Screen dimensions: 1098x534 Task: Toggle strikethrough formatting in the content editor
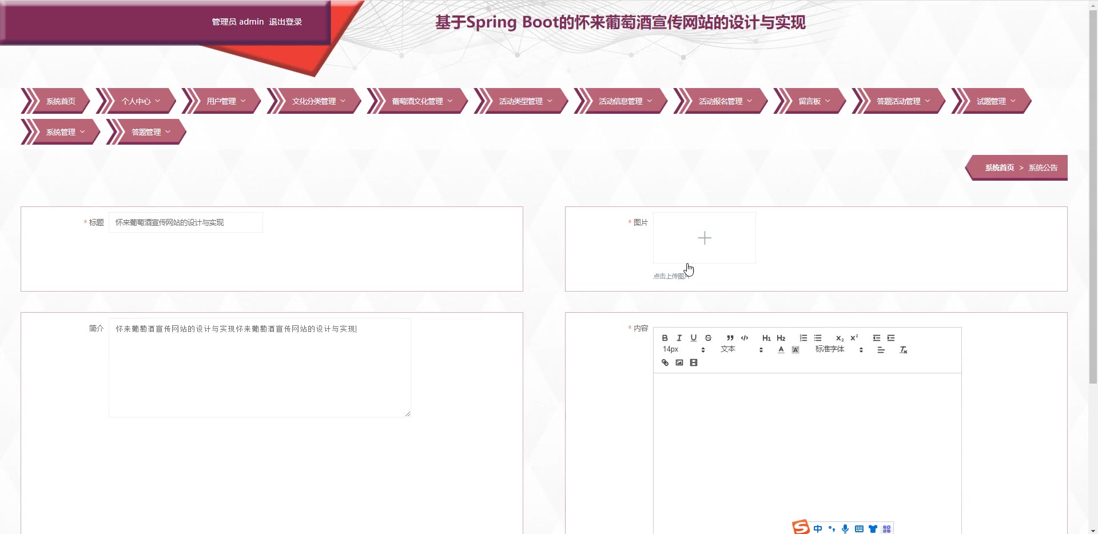pyautogui.click(x=708, y=338)
